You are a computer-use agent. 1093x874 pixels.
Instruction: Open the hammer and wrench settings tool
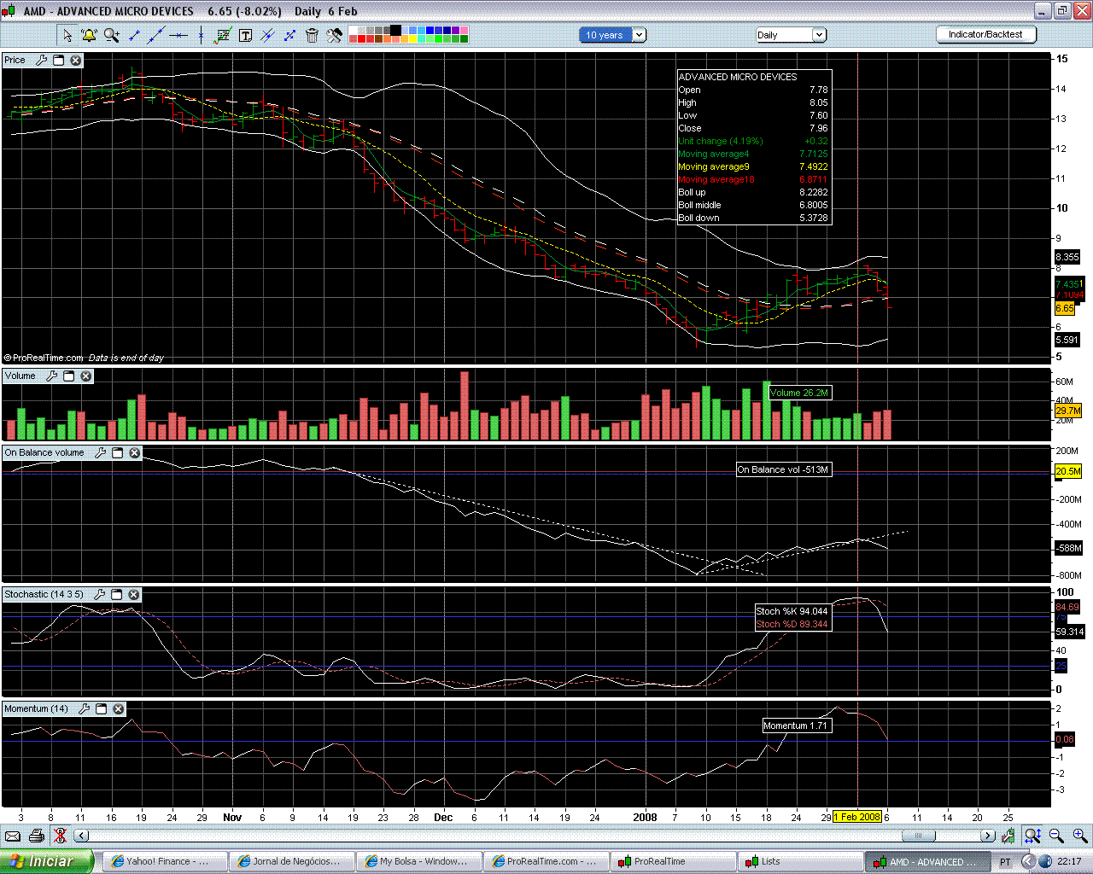(335, 35)
